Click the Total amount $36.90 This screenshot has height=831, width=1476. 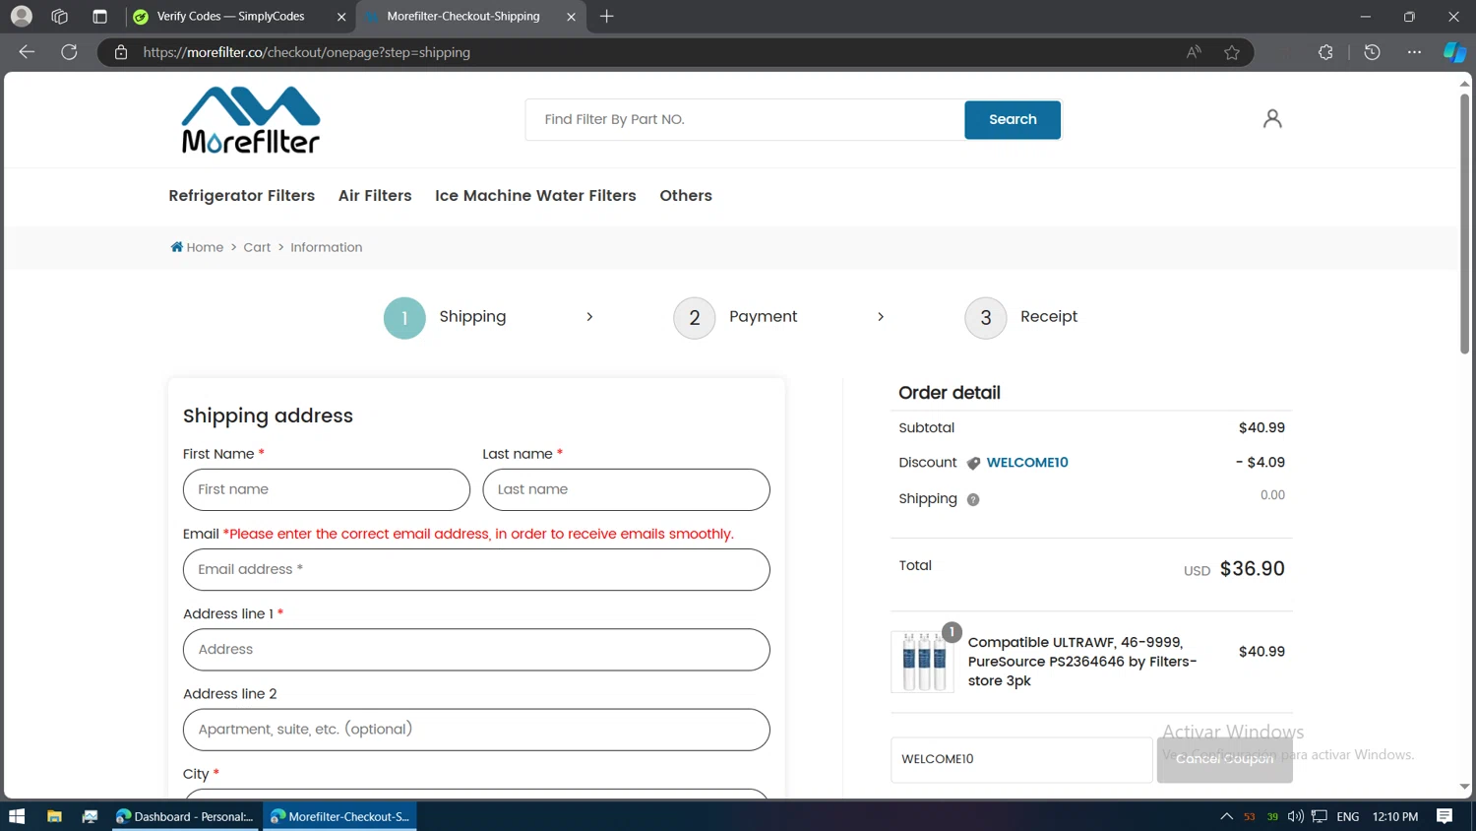pyautogui.click(x=1252, y=569)
